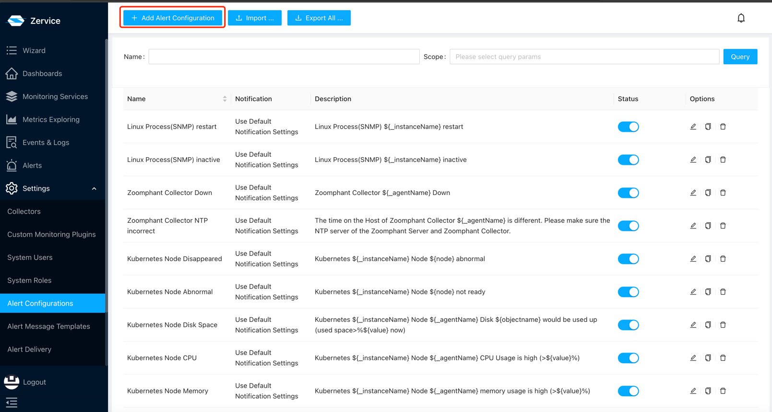Click Add Alert Configuration button
772x412 pixels.
click(x=173, y=18)
